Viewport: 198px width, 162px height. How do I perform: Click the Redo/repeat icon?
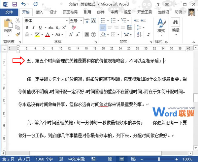[36, 4]
